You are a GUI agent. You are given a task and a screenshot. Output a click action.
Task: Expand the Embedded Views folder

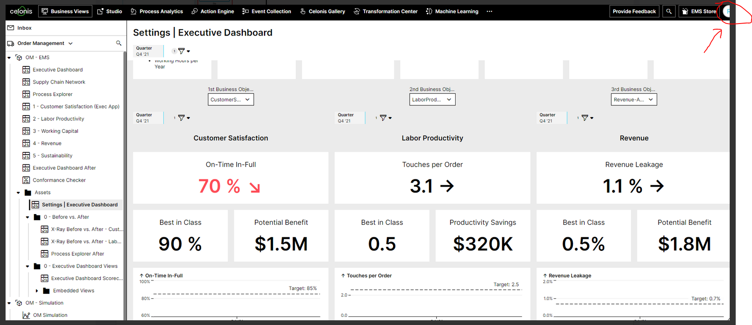pos(37,291)
